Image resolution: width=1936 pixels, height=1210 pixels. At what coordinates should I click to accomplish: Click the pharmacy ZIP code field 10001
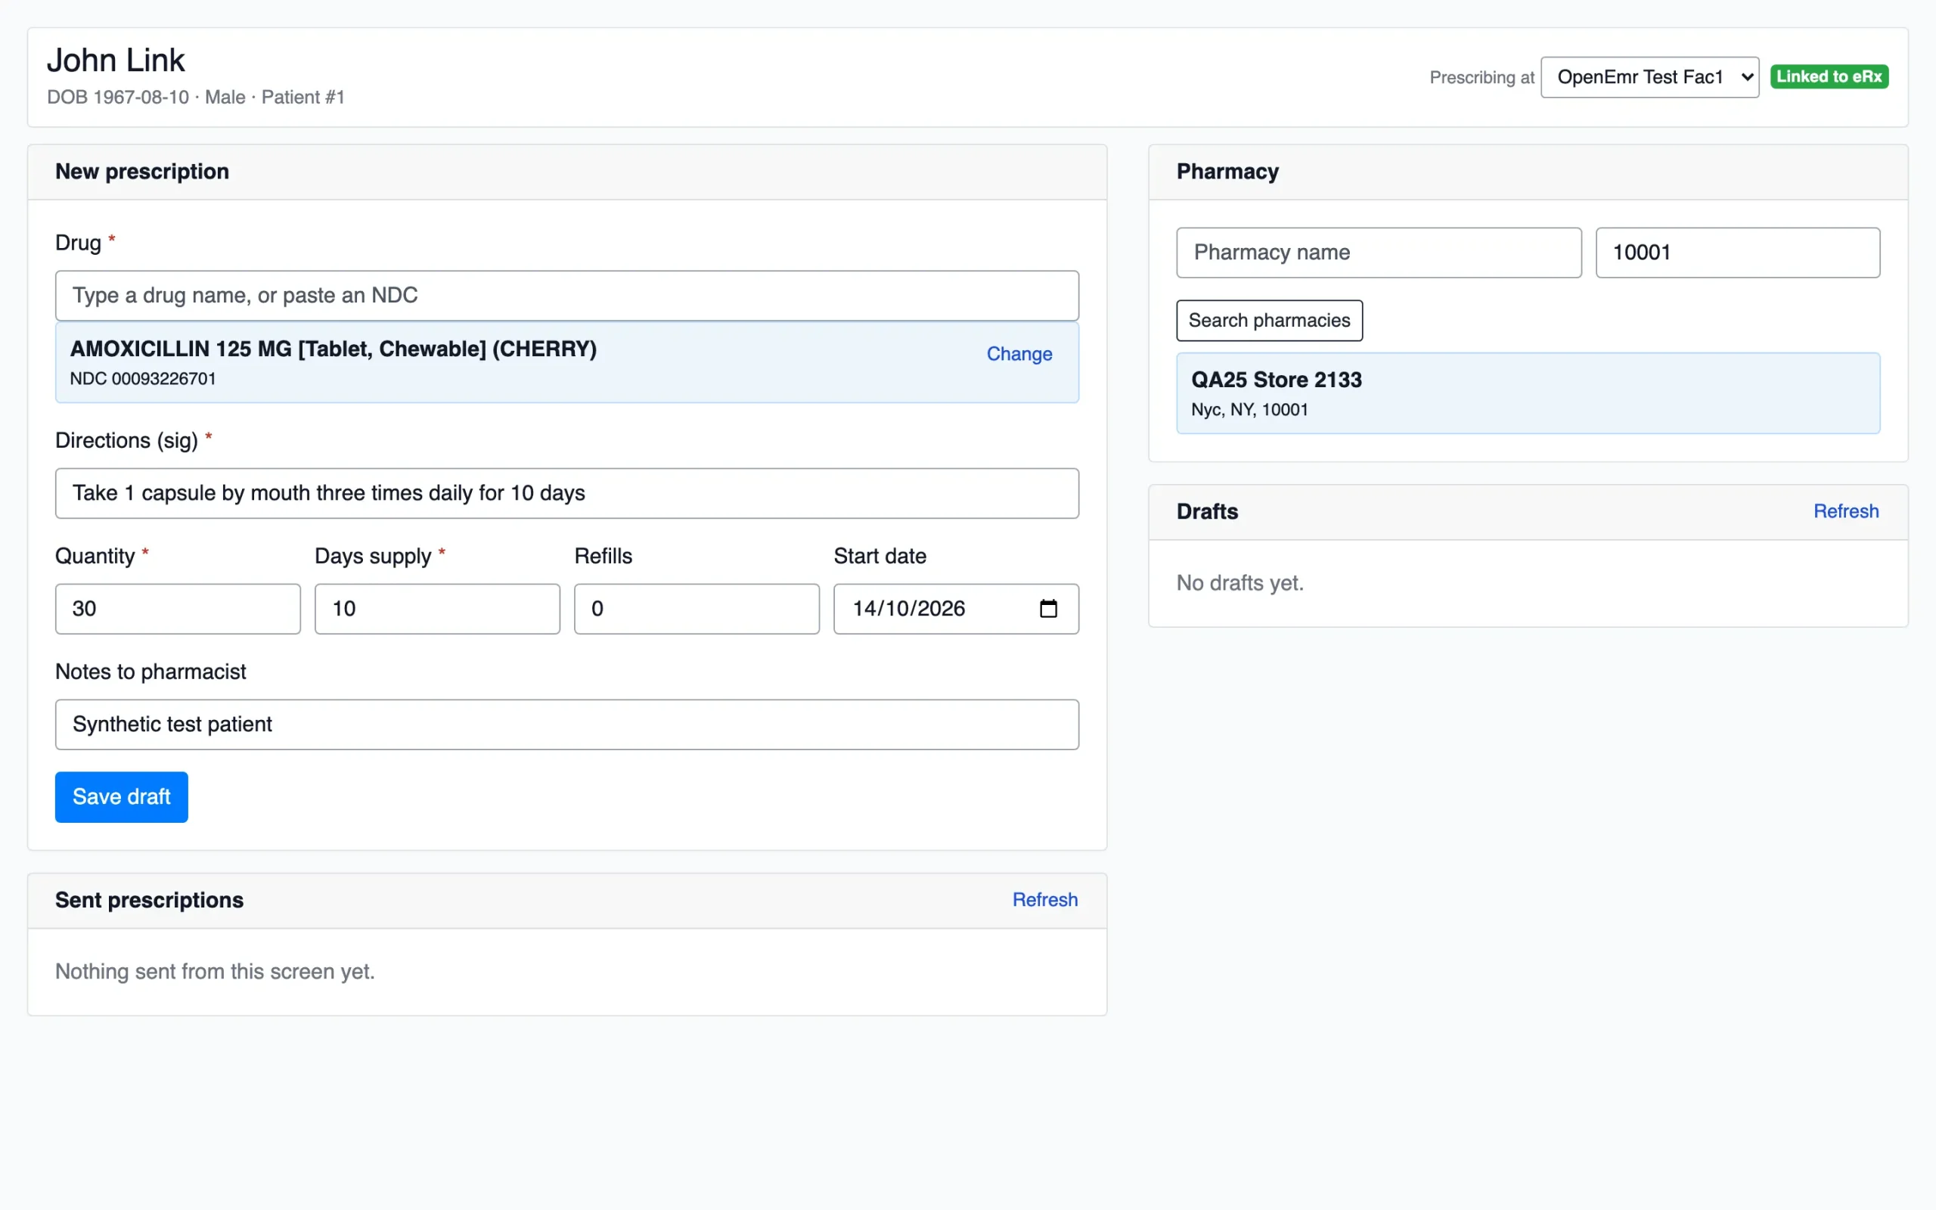[x=1738, y=253]
